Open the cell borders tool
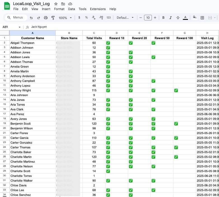Screen dimensions: 219x197 point(202,18)
